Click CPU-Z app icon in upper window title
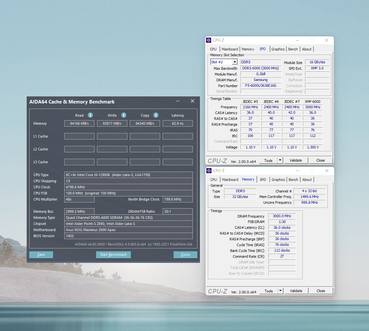The width and height of the screenshot is (369, 331). click(209, 40)
